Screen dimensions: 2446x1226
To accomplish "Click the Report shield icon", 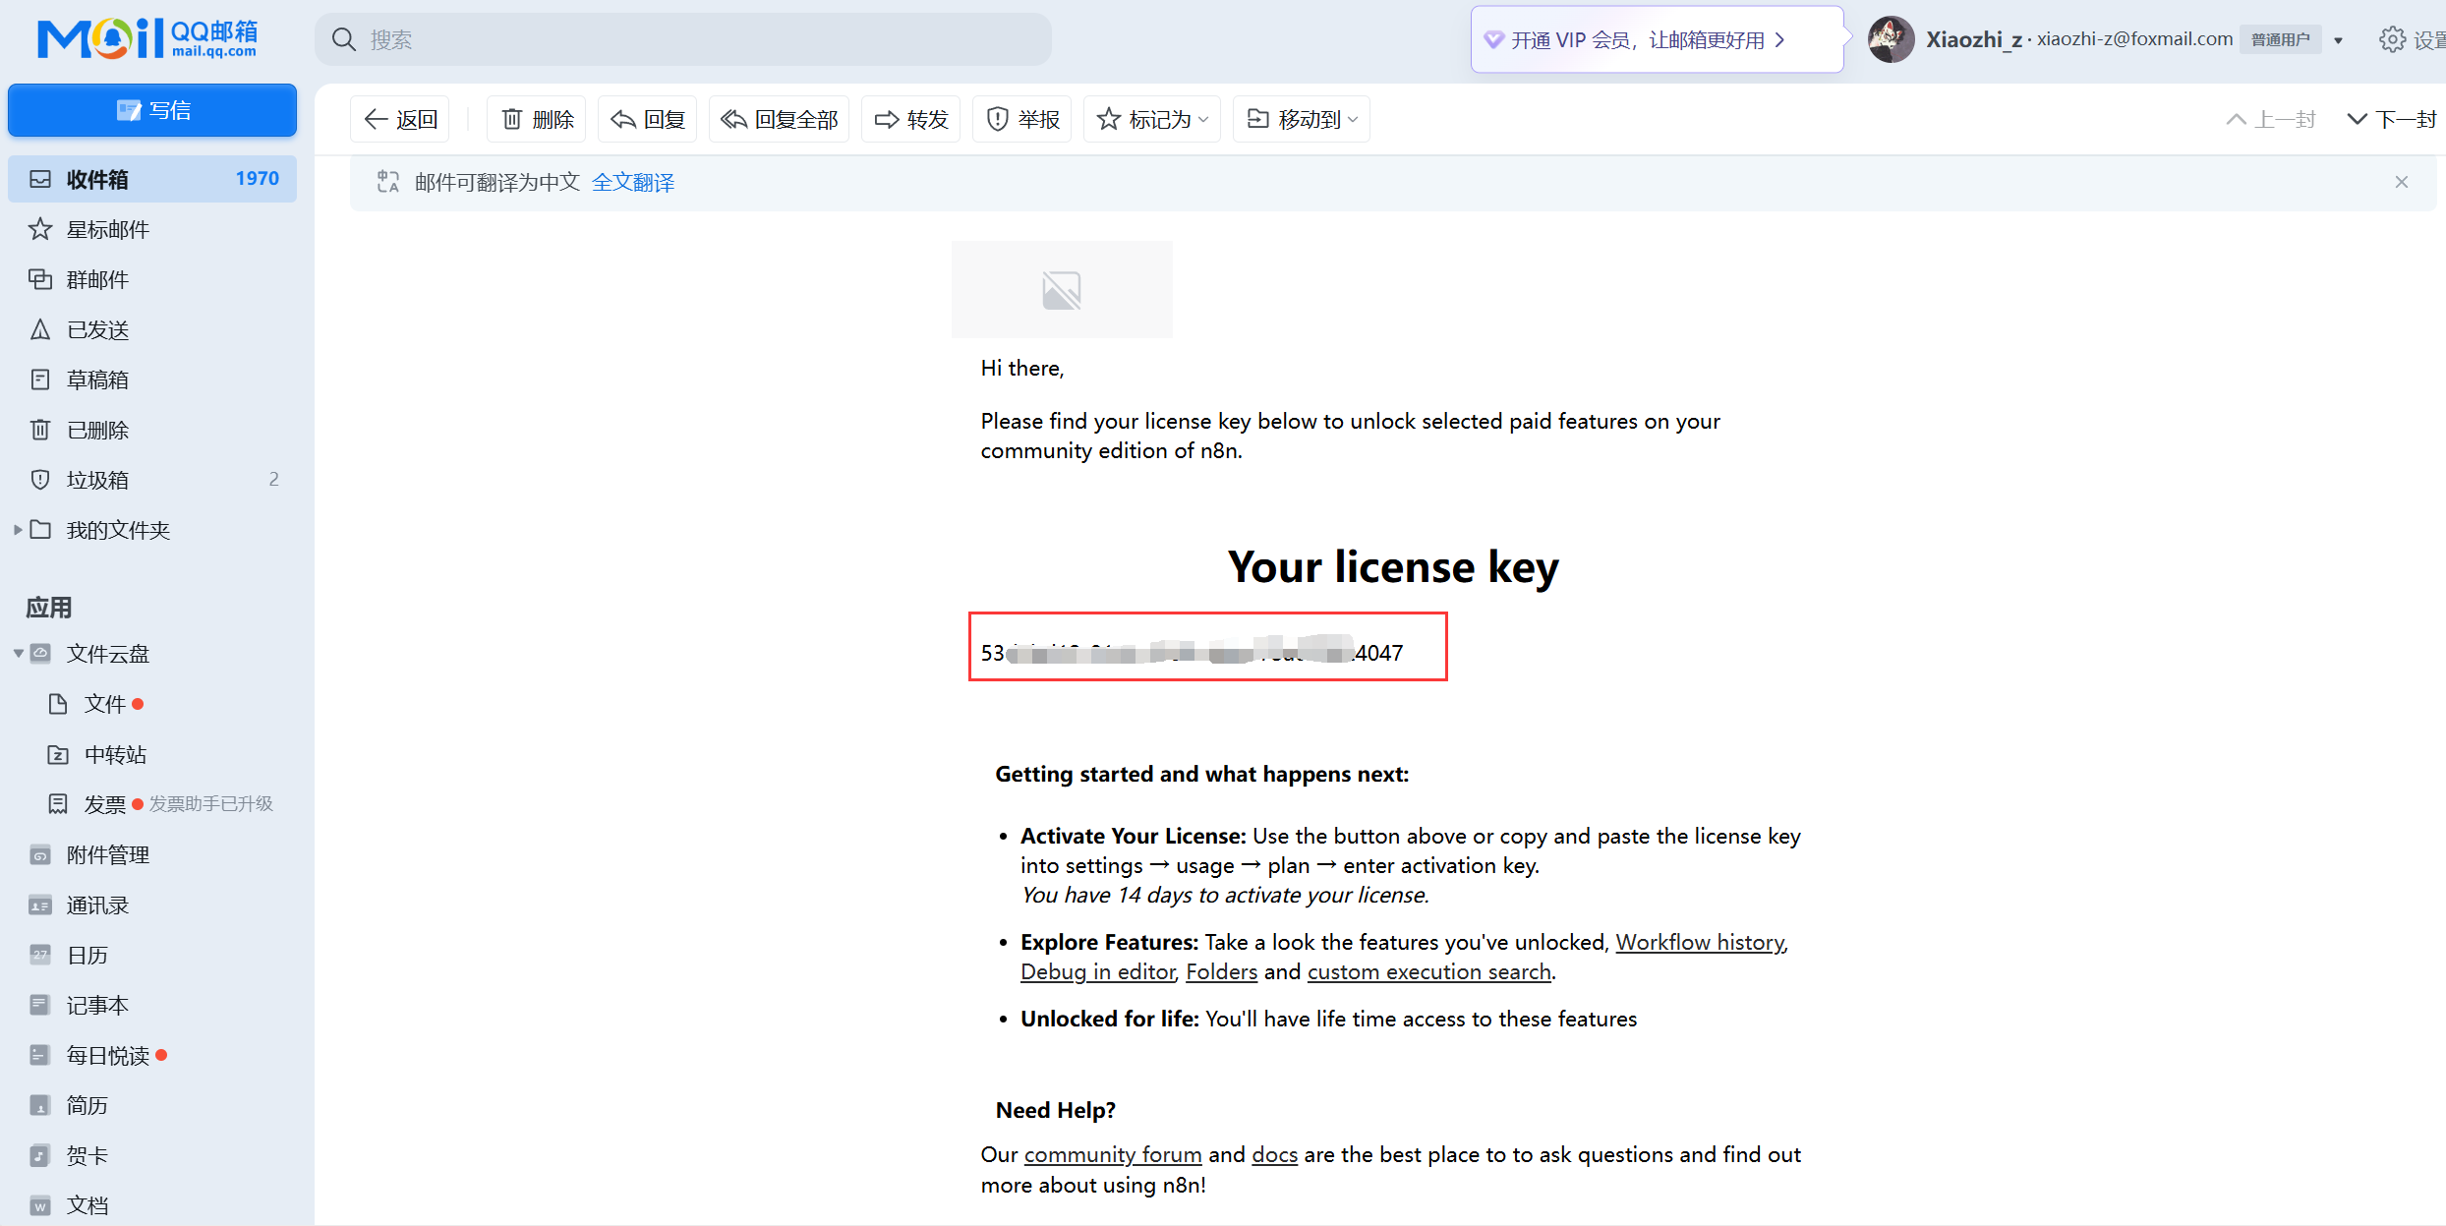I will coord(997,119).
